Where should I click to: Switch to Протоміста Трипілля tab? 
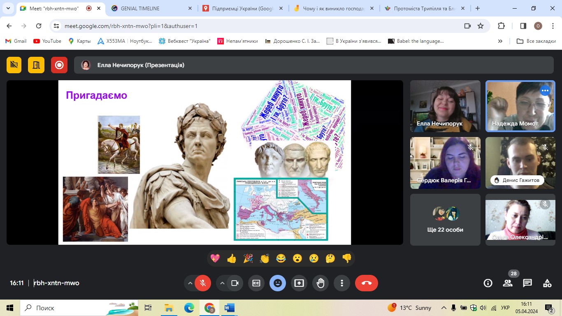click(x=425, y=8)
